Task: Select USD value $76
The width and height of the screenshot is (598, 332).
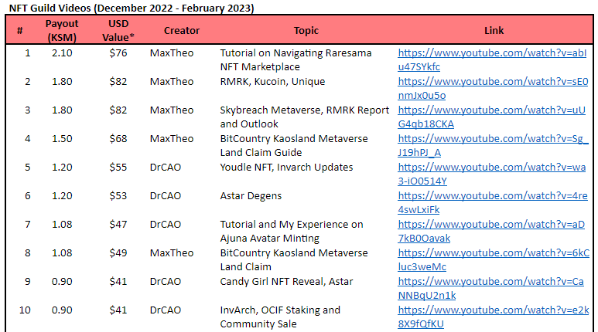Action: click(118, 53)
